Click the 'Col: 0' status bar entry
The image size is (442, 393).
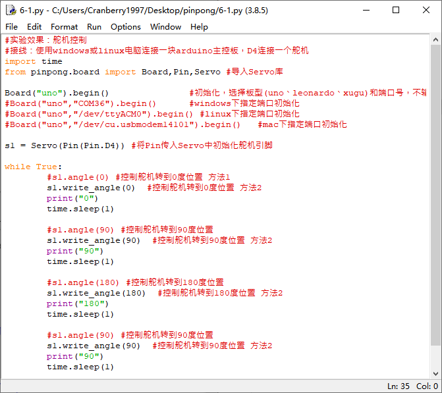[427, 386]
